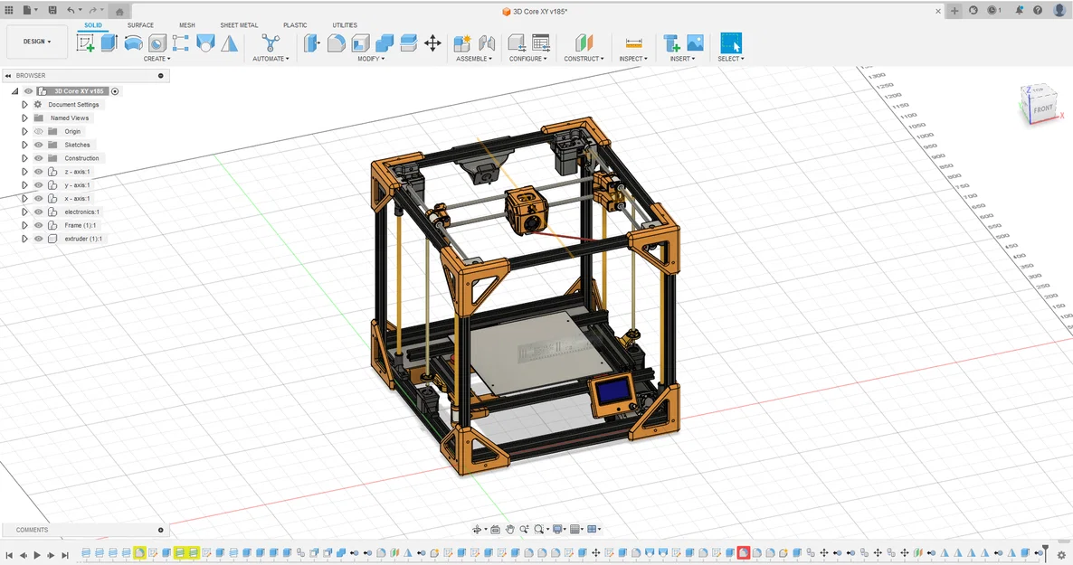
Task: Click the DESIGN workspace button
Action: pyautogui.click(x=36, y=41)
